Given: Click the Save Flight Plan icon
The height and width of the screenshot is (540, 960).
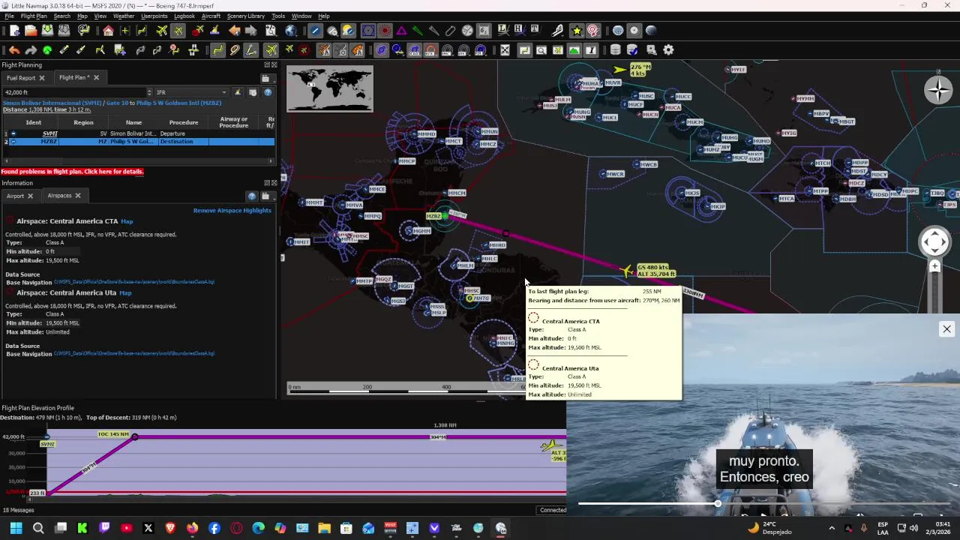Looking at the screenshot, I should pyautogui.click(x=47, y=31).
